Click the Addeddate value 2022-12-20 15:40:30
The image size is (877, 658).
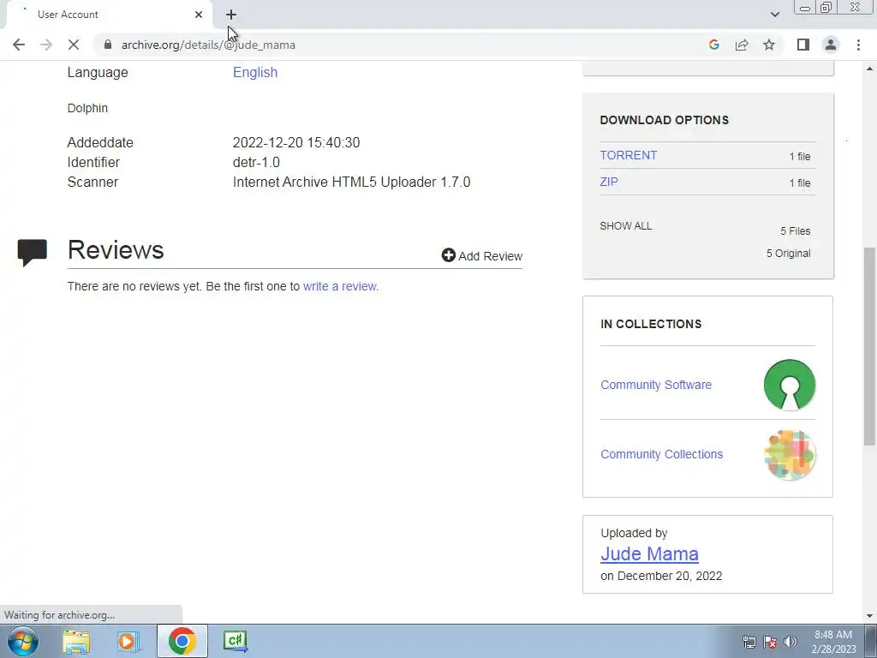point(295,143)
